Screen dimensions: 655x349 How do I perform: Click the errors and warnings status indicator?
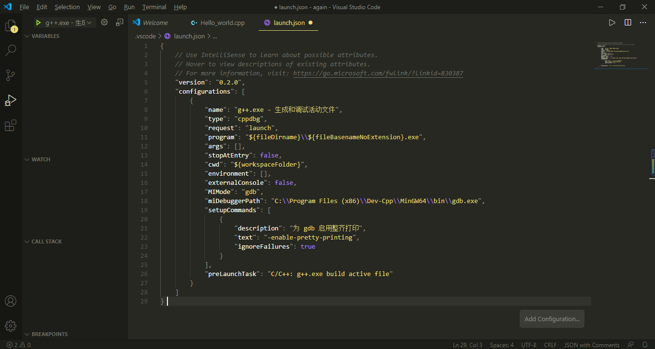click(x=19, y=345)
